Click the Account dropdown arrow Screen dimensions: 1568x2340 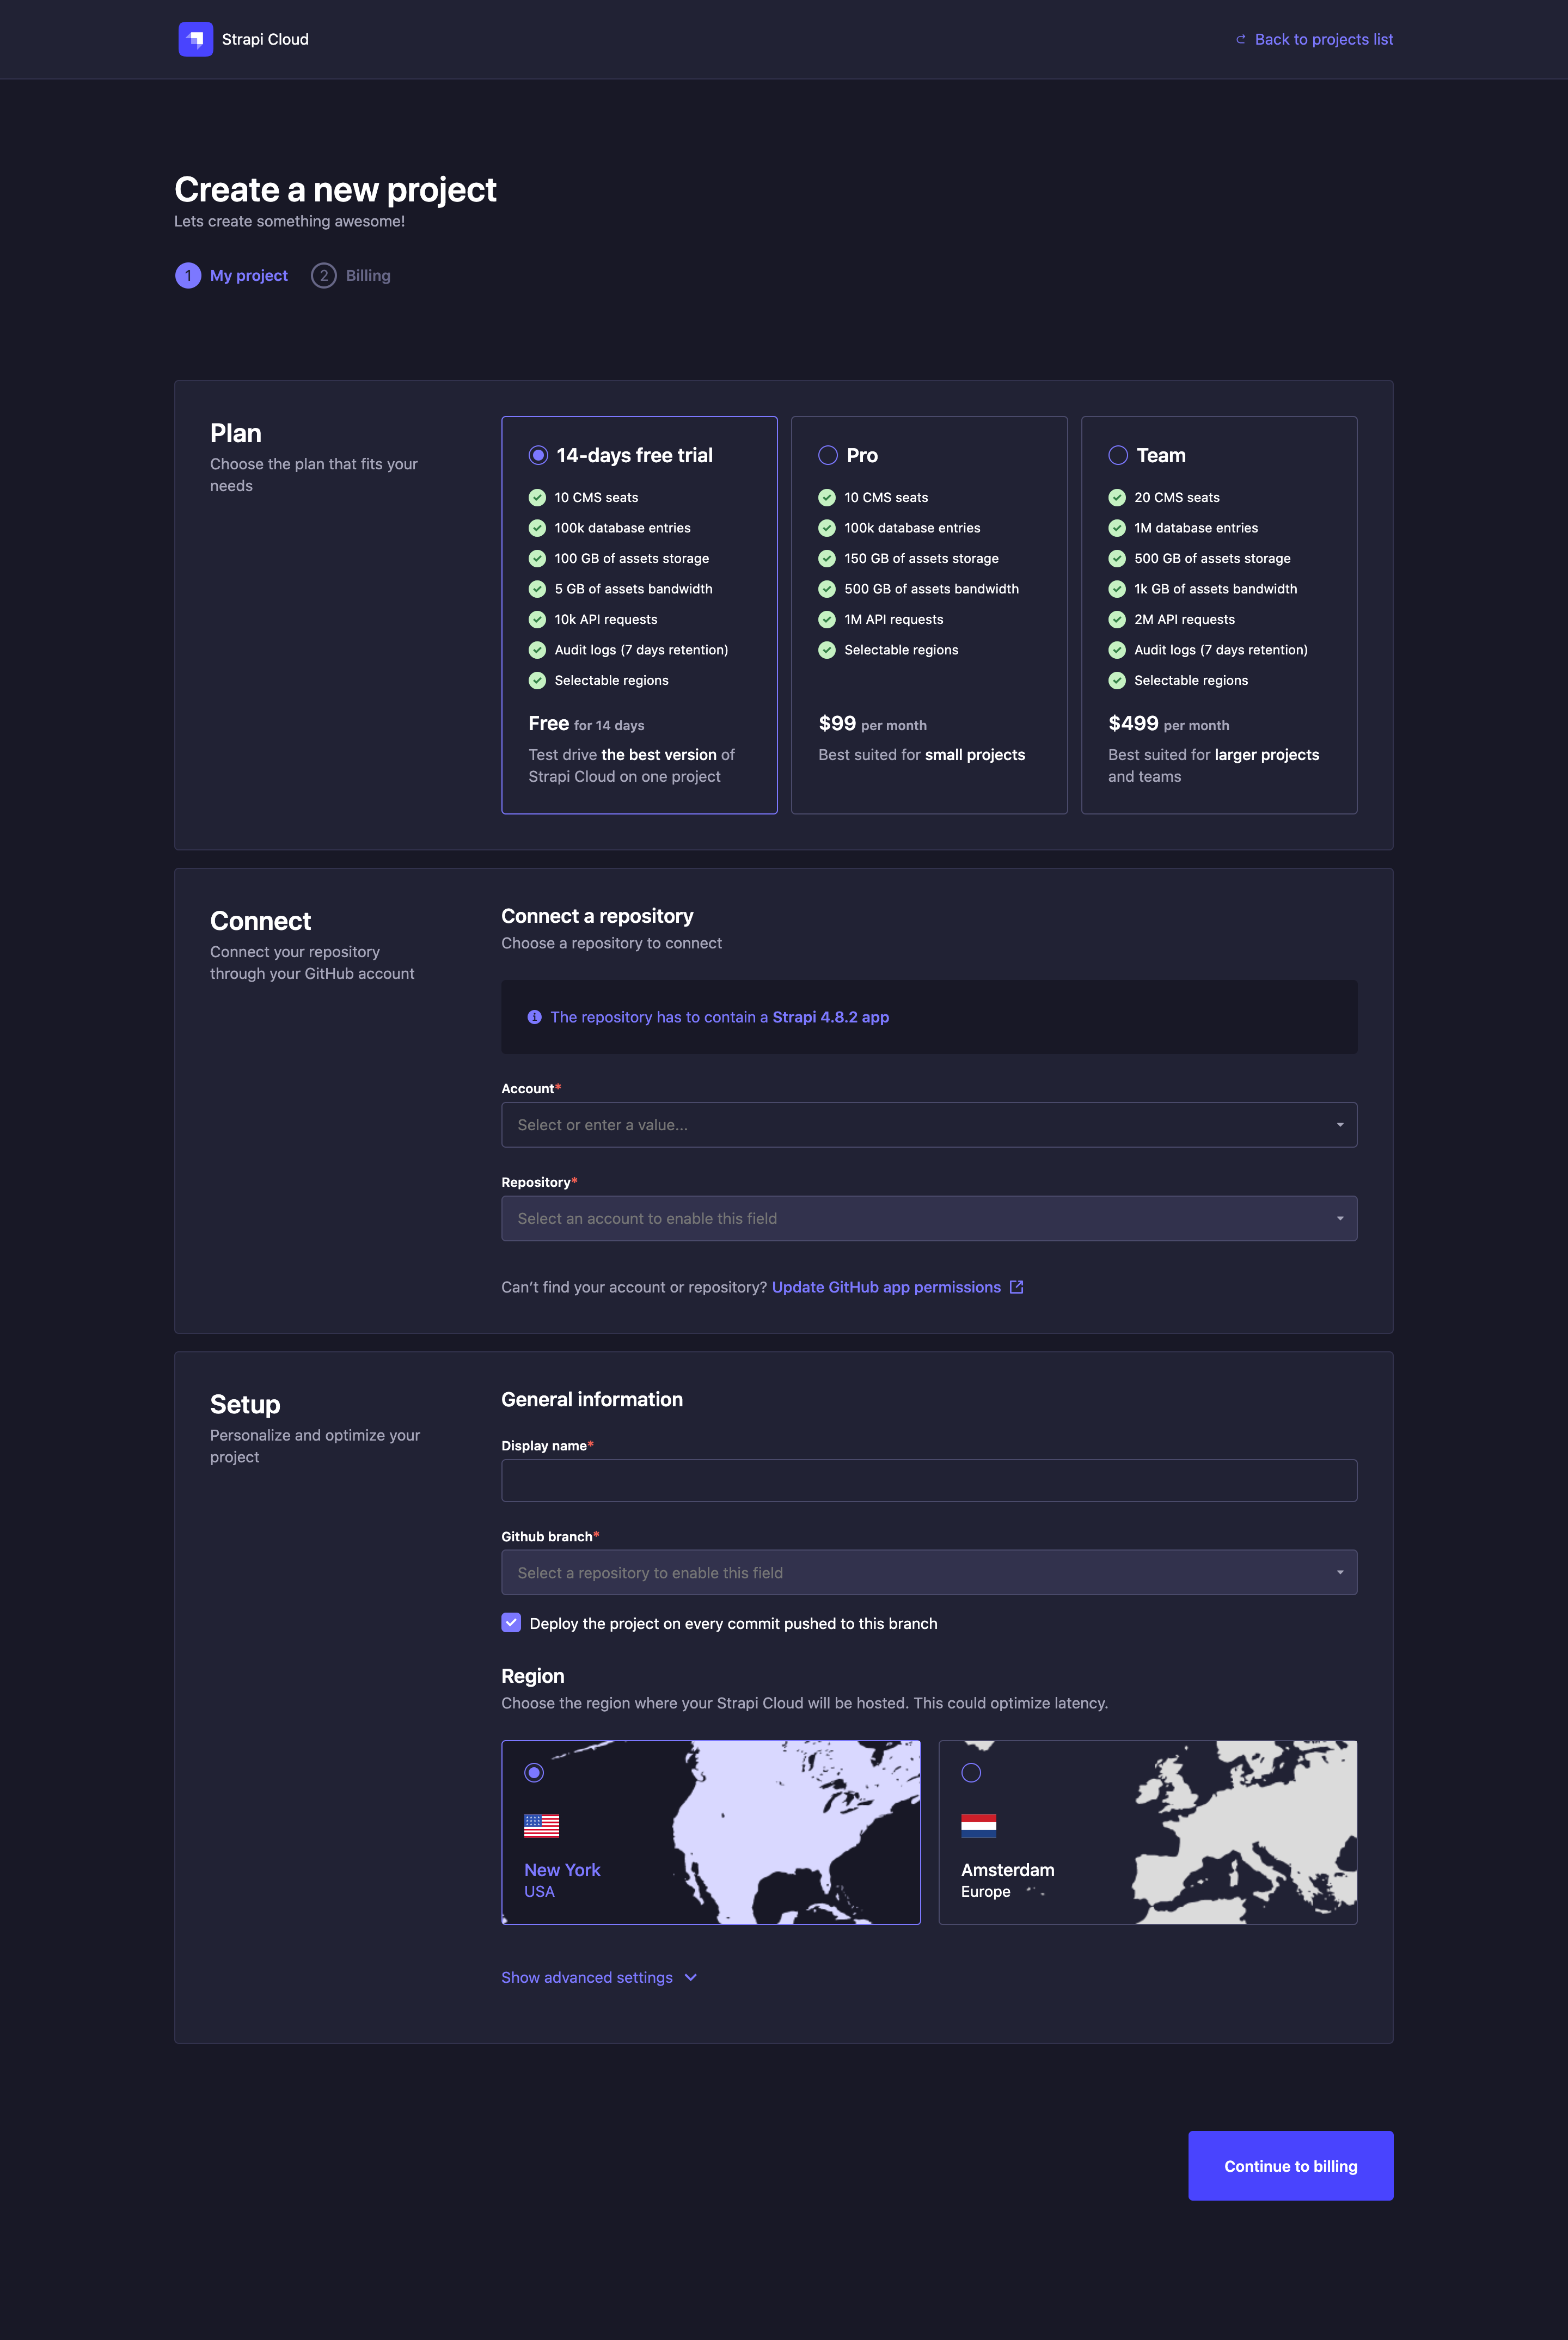1340,1125
